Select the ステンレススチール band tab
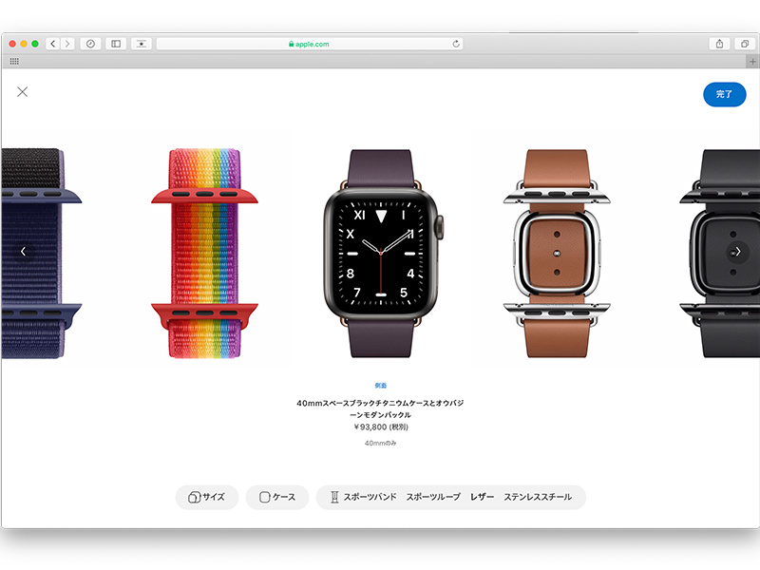The height and width of the screenshot is (570, 760). [538, 497]
